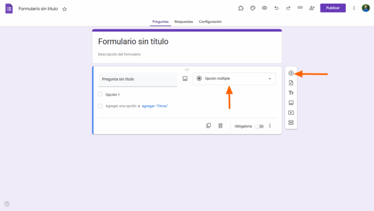This screenshot has width=374, height=211.
Task: Add a new section to the form
Action: click(291, 123)
